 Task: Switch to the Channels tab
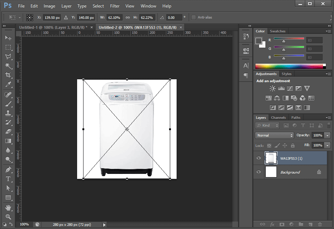point(279,117)
